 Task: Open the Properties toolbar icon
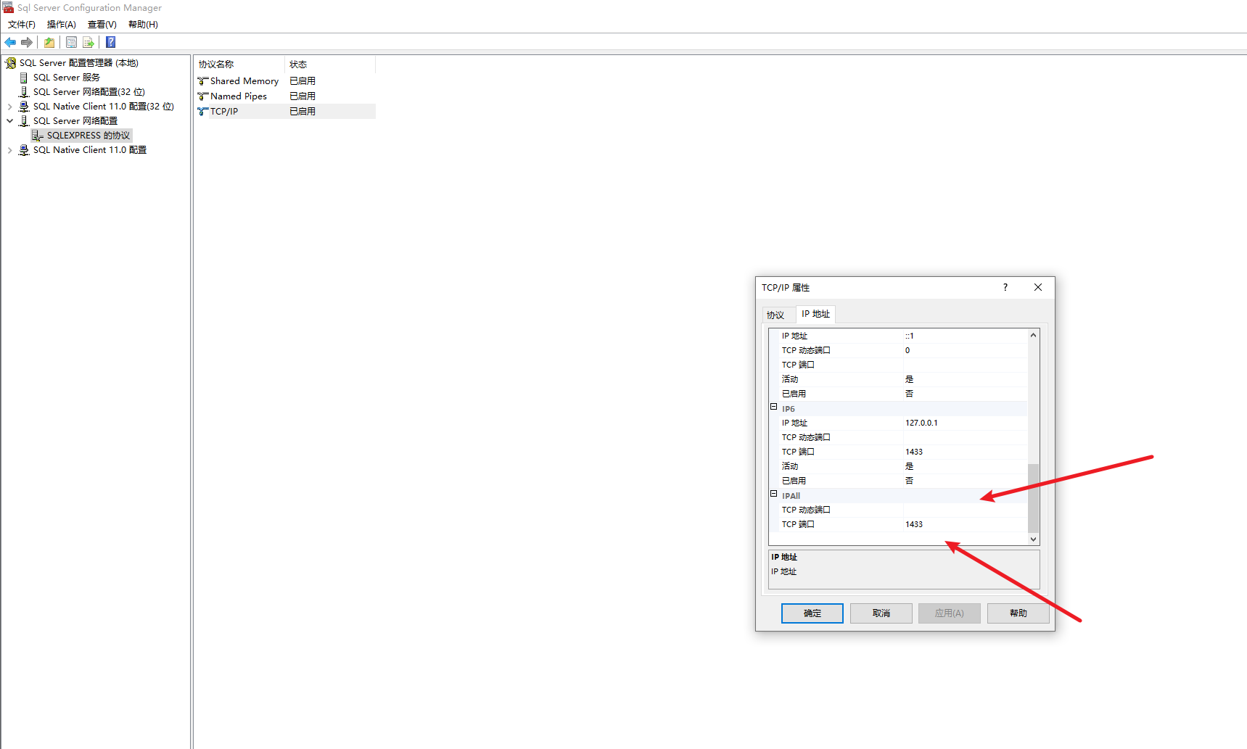click(x=71, y=42)
